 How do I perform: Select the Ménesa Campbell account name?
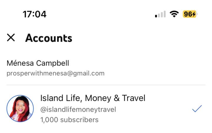[x=38, y=63]
